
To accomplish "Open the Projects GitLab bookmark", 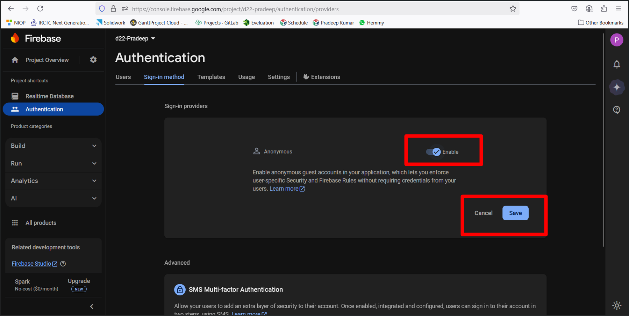I will 217,23.
